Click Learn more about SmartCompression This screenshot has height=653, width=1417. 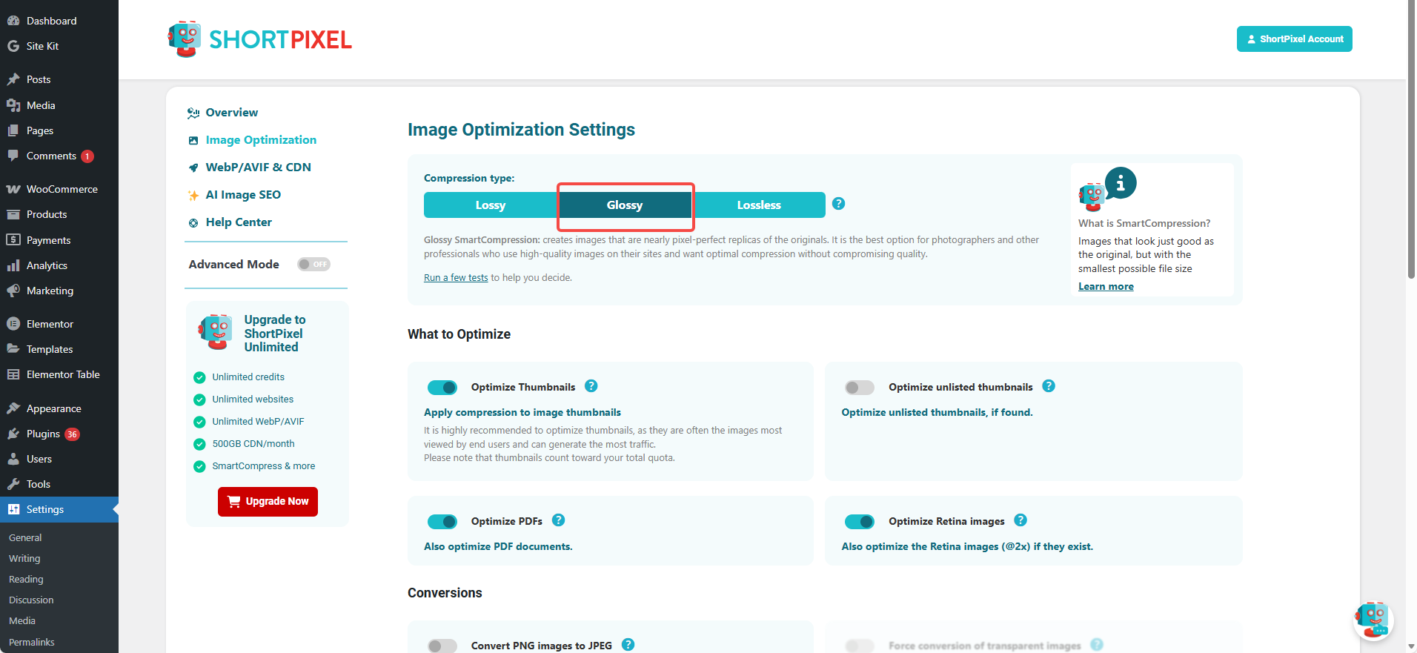(1106, 287)
